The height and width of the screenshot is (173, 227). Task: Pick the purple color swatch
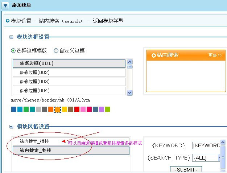102,109
